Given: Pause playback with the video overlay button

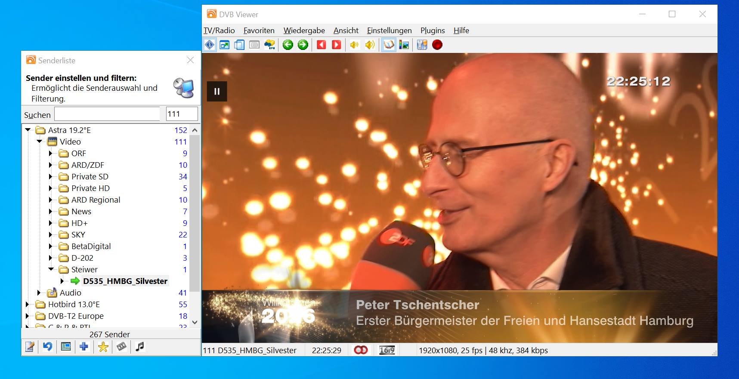Looking at the screenshot, I should click(217, 91).
